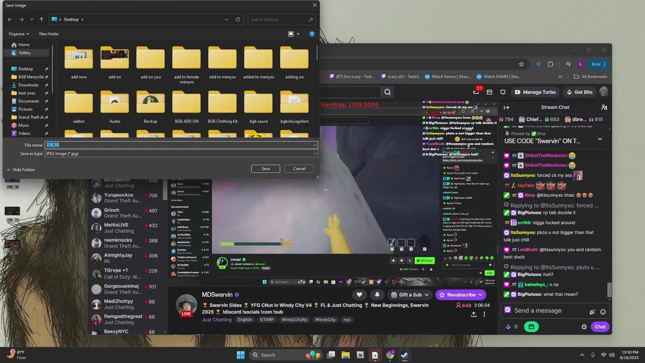Open the view options dropdown arrow
The width and height of the screenshot is (645, 363).
point(298,34)
